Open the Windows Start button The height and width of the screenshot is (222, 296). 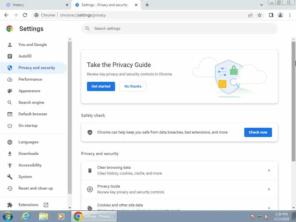(x=8, y=216)
